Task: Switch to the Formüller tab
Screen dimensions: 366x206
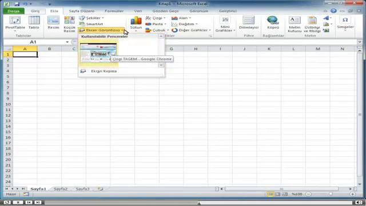Action: pyautogui.click(x=114, y=11)
